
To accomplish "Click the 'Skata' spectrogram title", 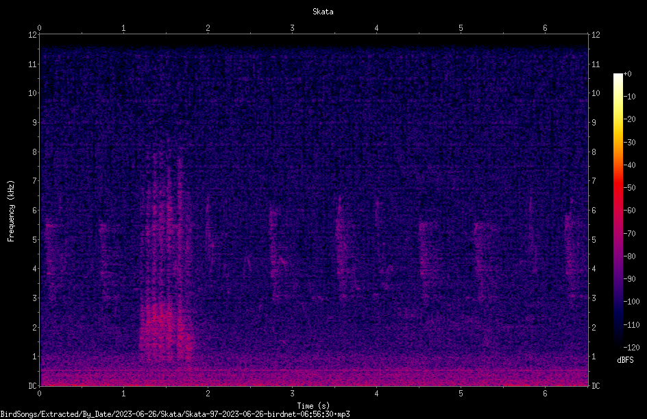I will [323, 12].
